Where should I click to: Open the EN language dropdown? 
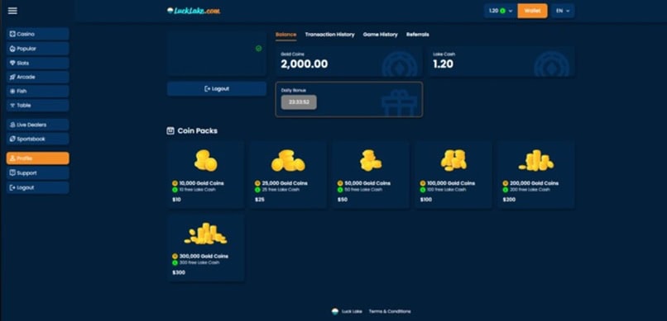563,11
